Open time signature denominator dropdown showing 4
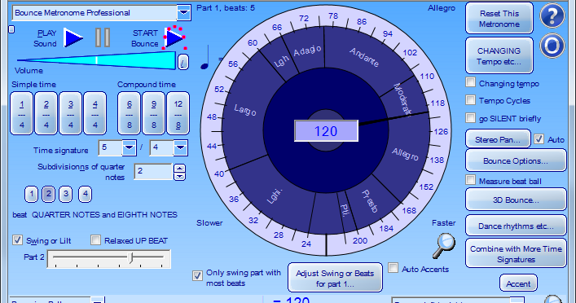576x303 pixels. (180, 147)
